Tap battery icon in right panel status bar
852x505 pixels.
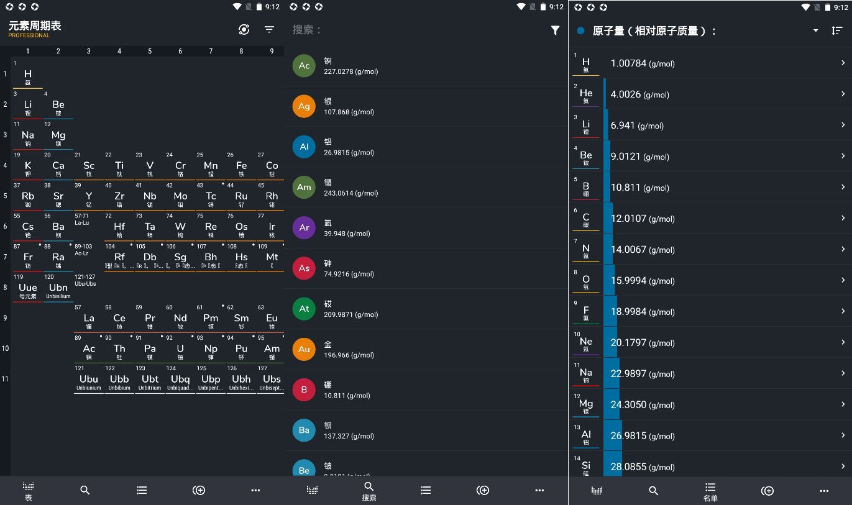827,7
